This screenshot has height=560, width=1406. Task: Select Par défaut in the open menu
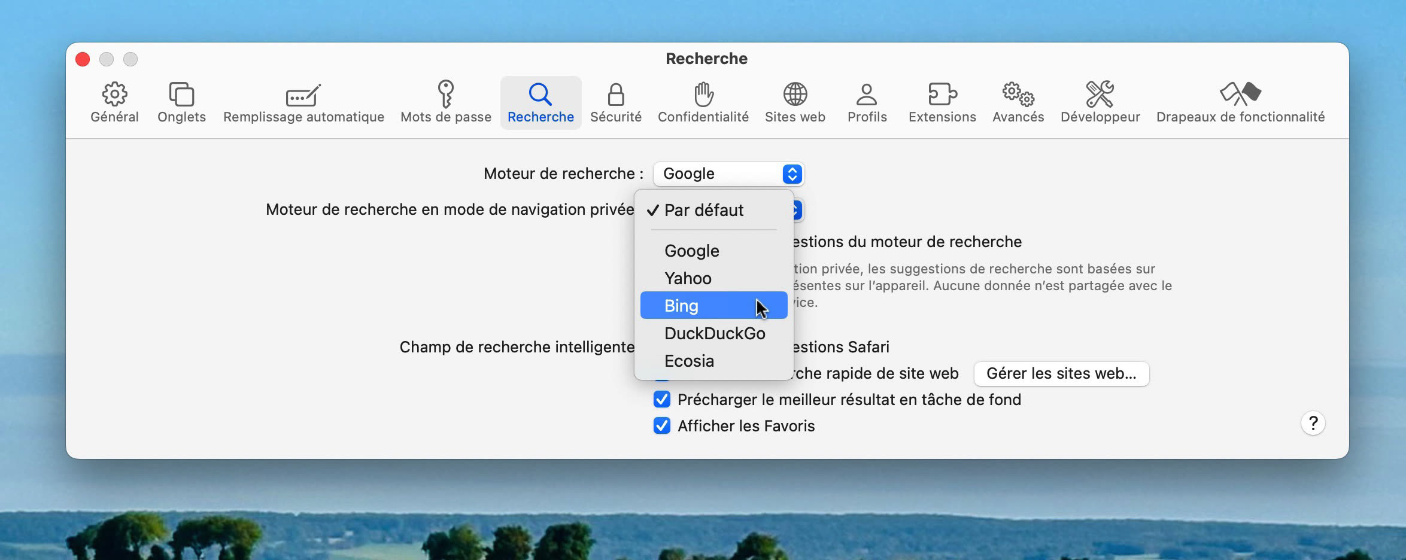pos(704,210)
